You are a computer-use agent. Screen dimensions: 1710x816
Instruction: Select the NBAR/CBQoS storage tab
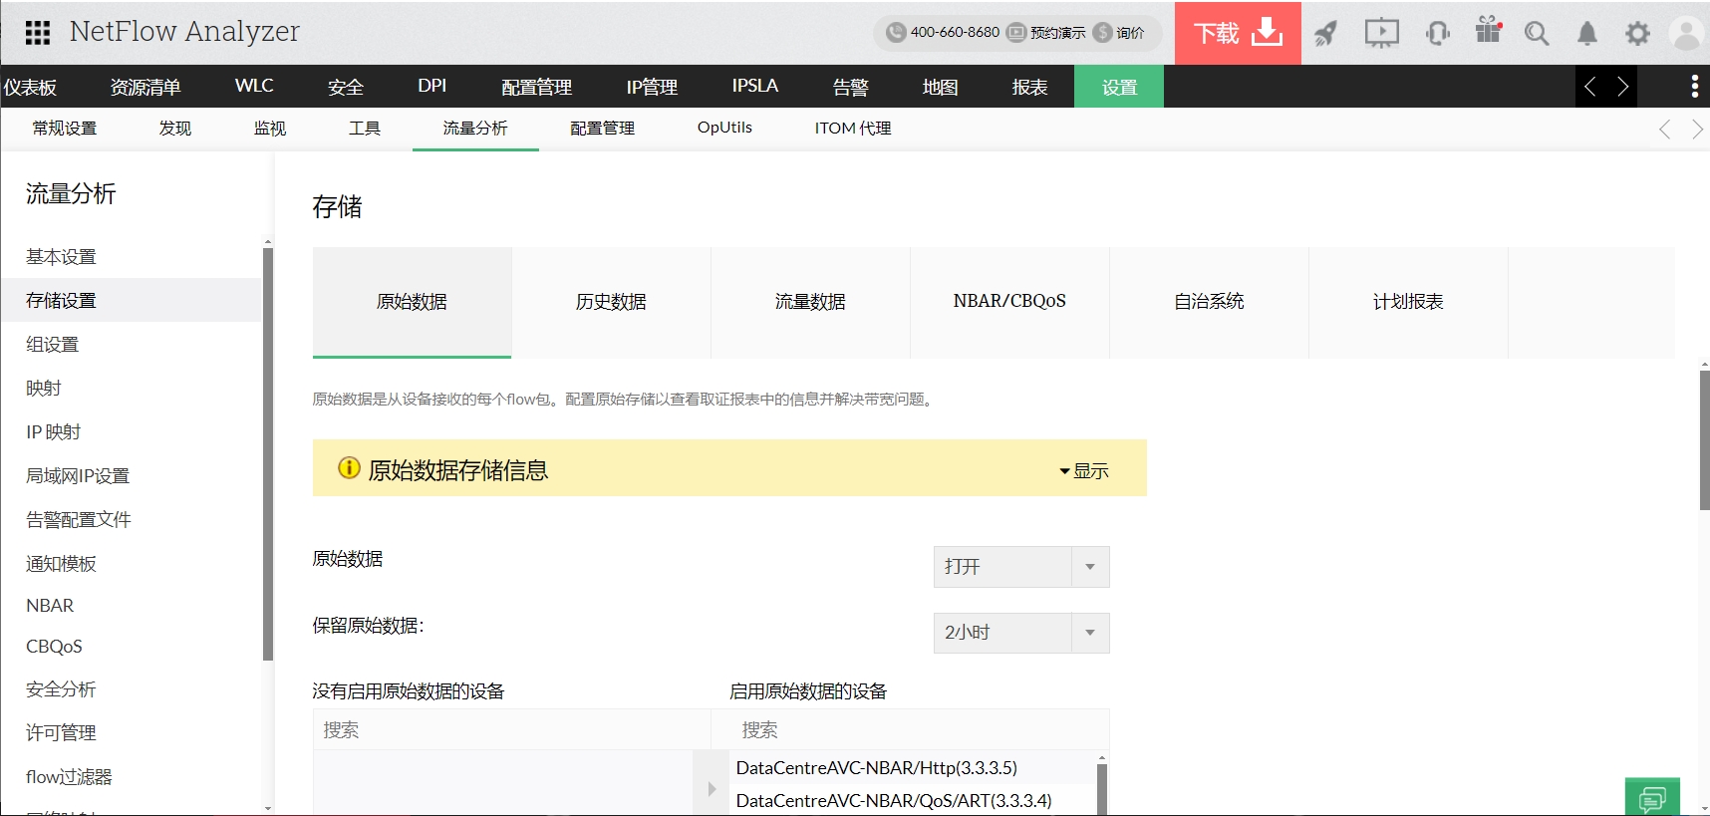tap(1009, 302)
